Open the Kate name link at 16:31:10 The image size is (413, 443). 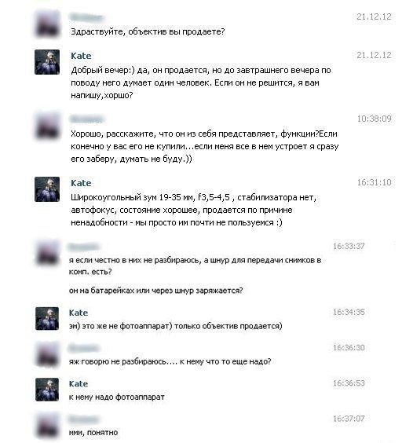[81, 183]
